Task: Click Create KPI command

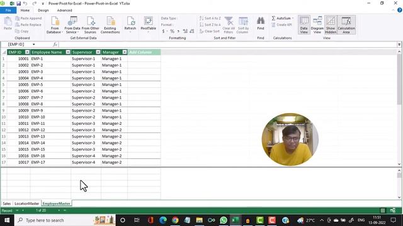Action: point(281,24)
